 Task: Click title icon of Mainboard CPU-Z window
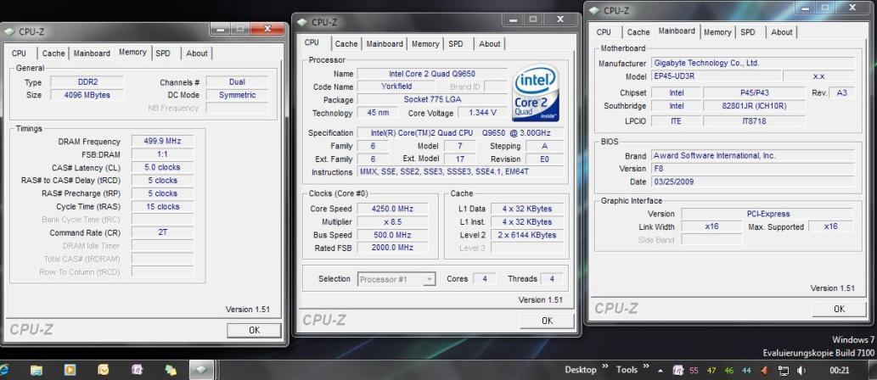(594, 10)
